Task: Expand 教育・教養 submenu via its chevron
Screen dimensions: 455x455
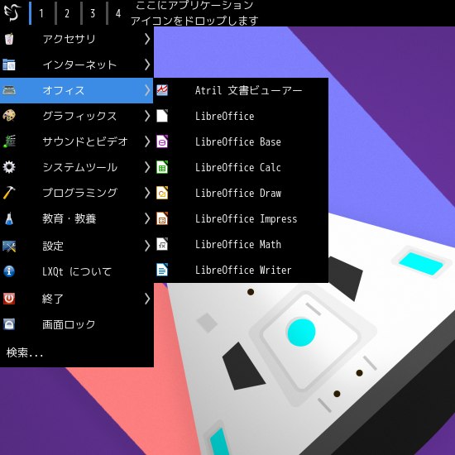Action: 147,218
